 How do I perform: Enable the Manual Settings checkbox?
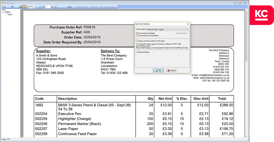(137, 52)
